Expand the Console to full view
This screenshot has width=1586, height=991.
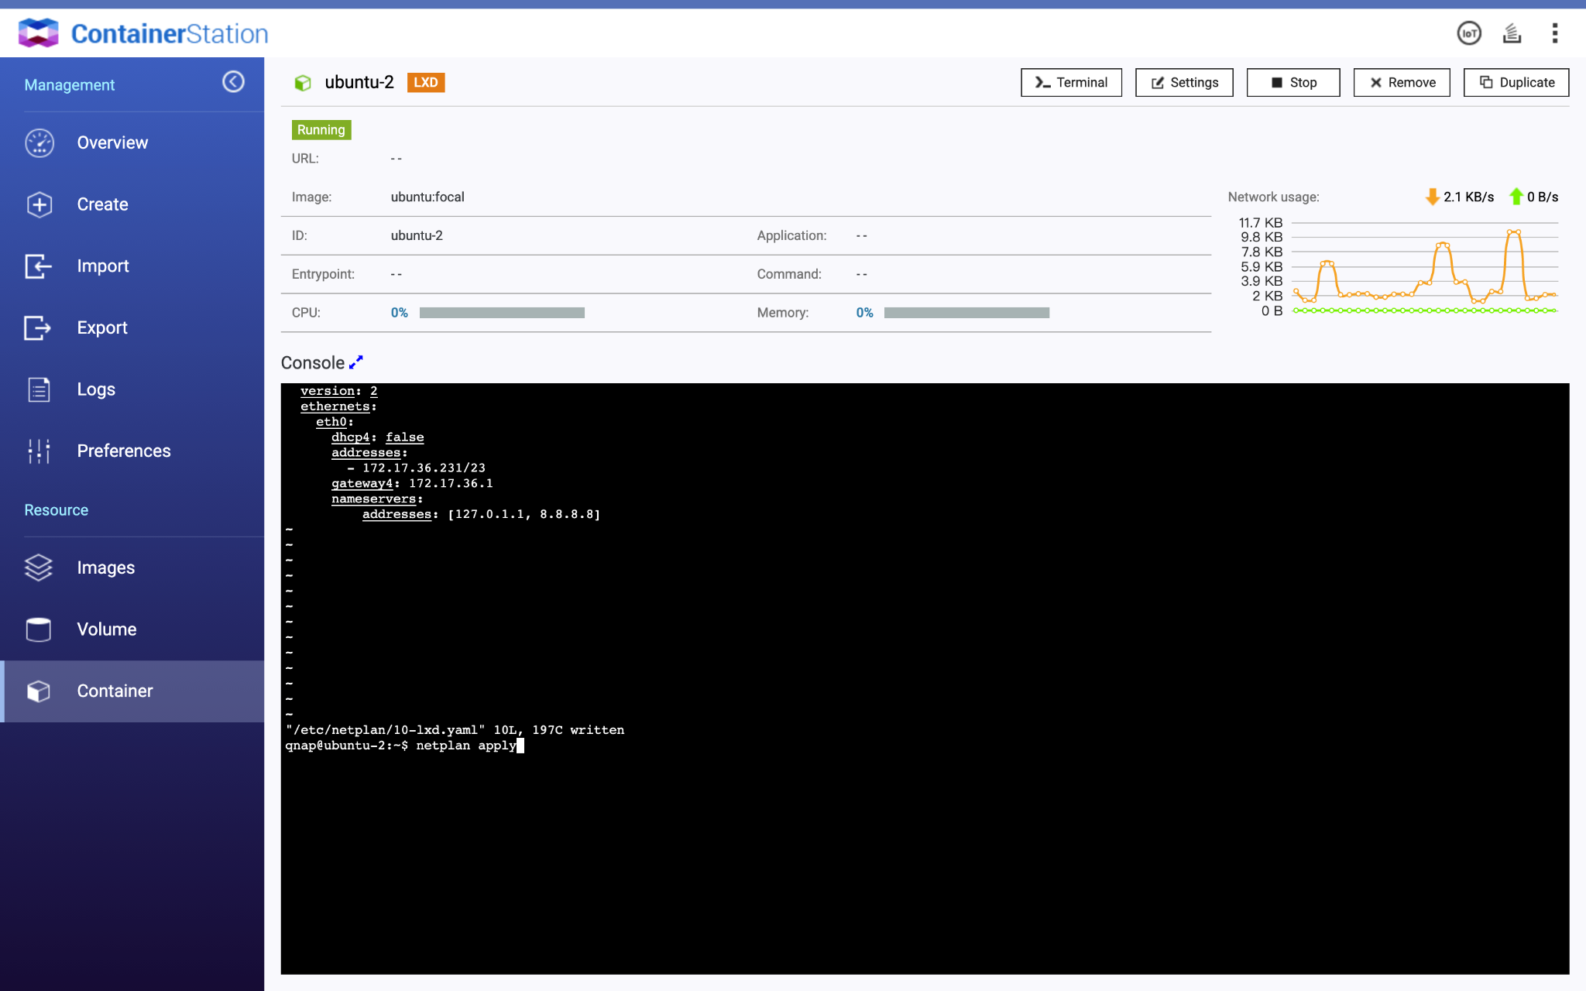click(x=356, y=362)
